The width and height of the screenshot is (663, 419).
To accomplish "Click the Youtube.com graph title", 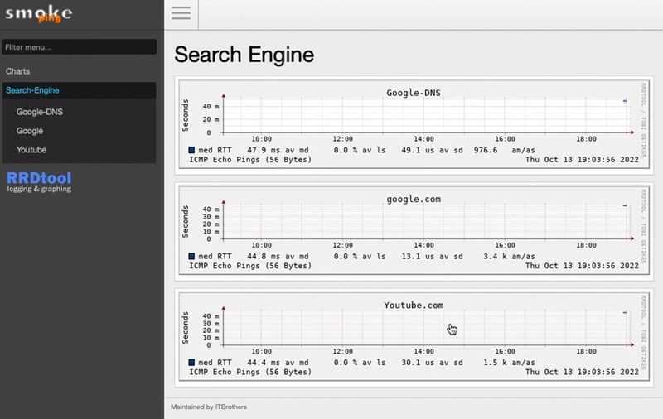I will pyautogui.click(x=414, y=305).
